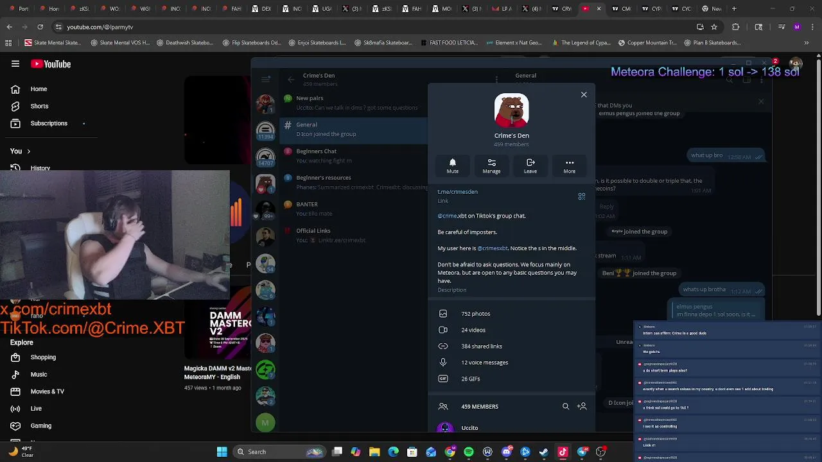Open the Deathwish Skatebo... bookmark
822x462 pixels.
[184, 43]
